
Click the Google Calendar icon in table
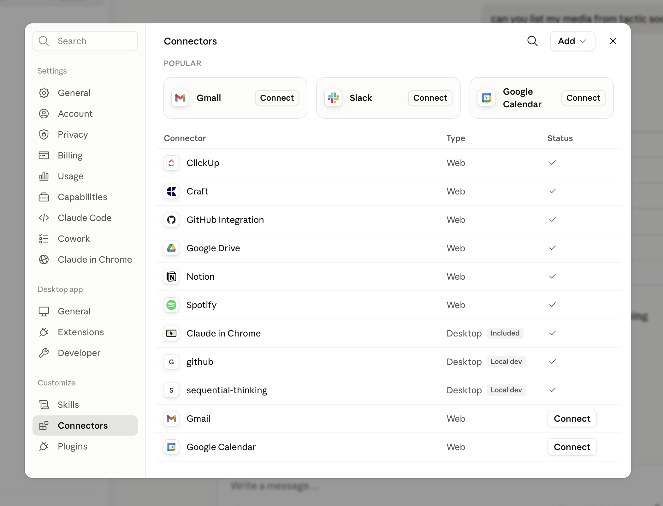click(x=171, y=447)
